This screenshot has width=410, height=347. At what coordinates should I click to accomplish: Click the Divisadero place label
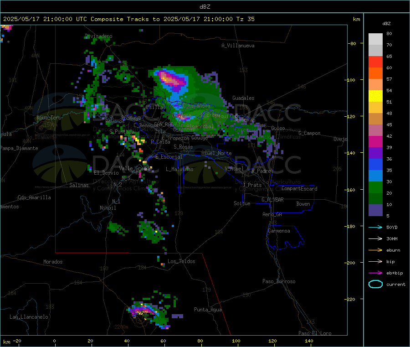pos(98,36)
